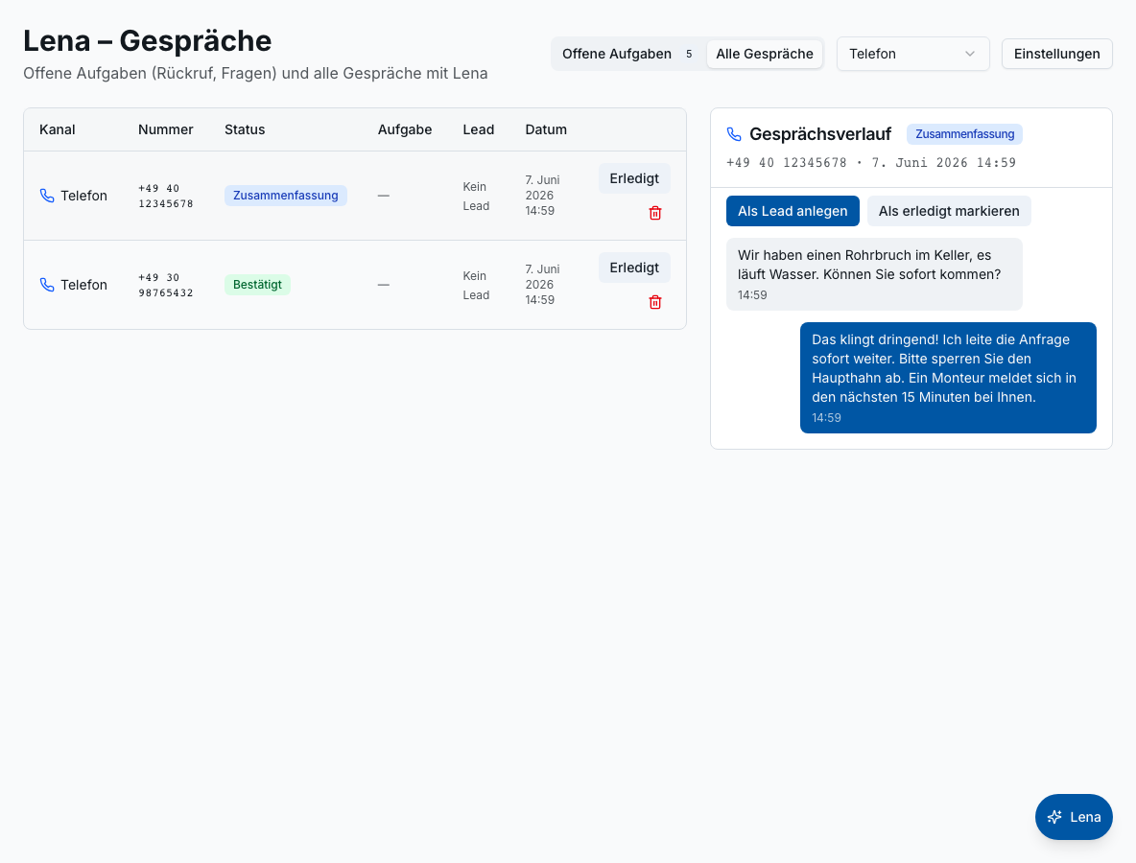1136x863 pixels.
Task: Click Kein Lead in Bestätigt row
Action: tap(476, 285)
